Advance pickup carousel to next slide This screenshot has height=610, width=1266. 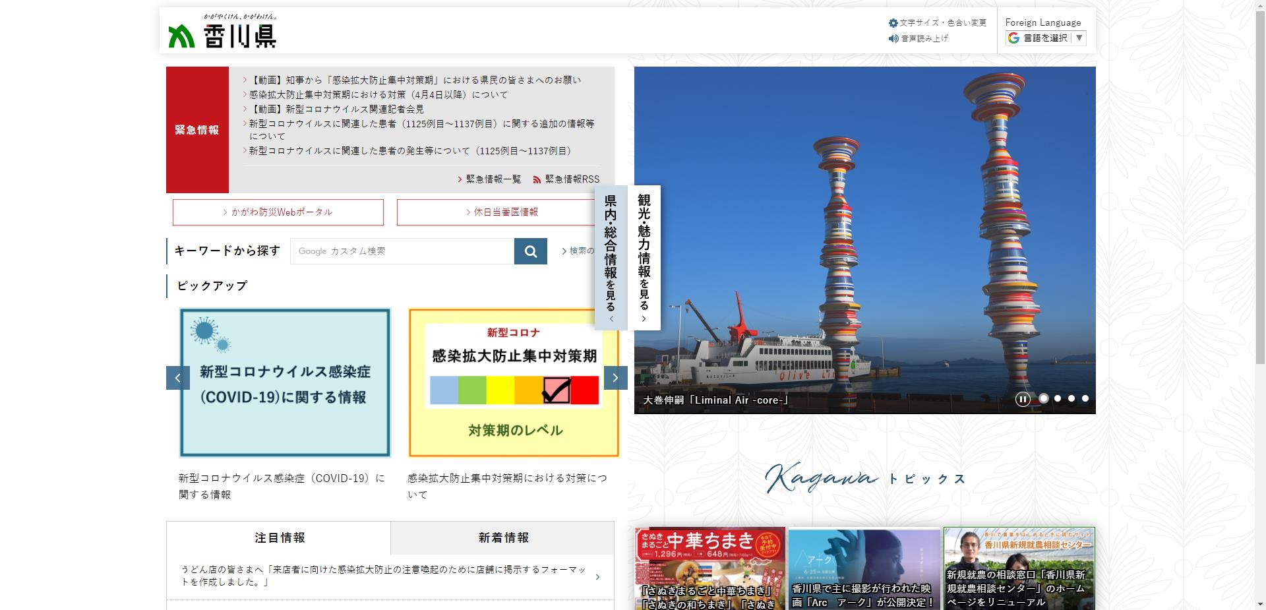click(615, 378)
